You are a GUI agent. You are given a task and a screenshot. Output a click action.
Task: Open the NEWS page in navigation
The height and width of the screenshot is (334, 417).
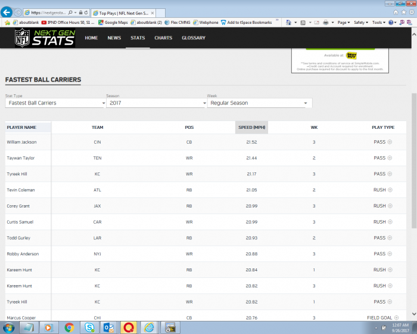(114, 38)
